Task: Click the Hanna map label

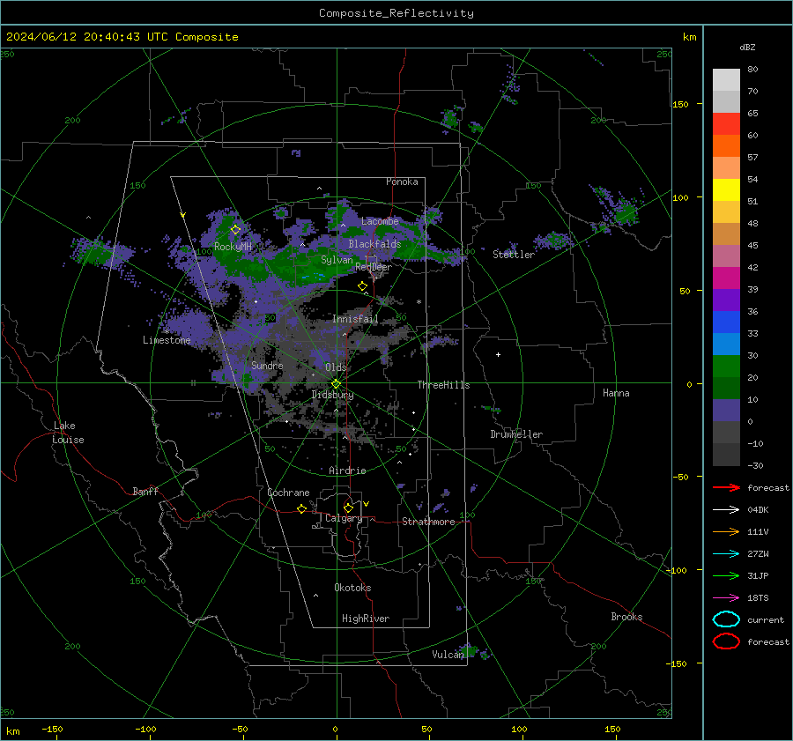Action: tap(616, 393)
